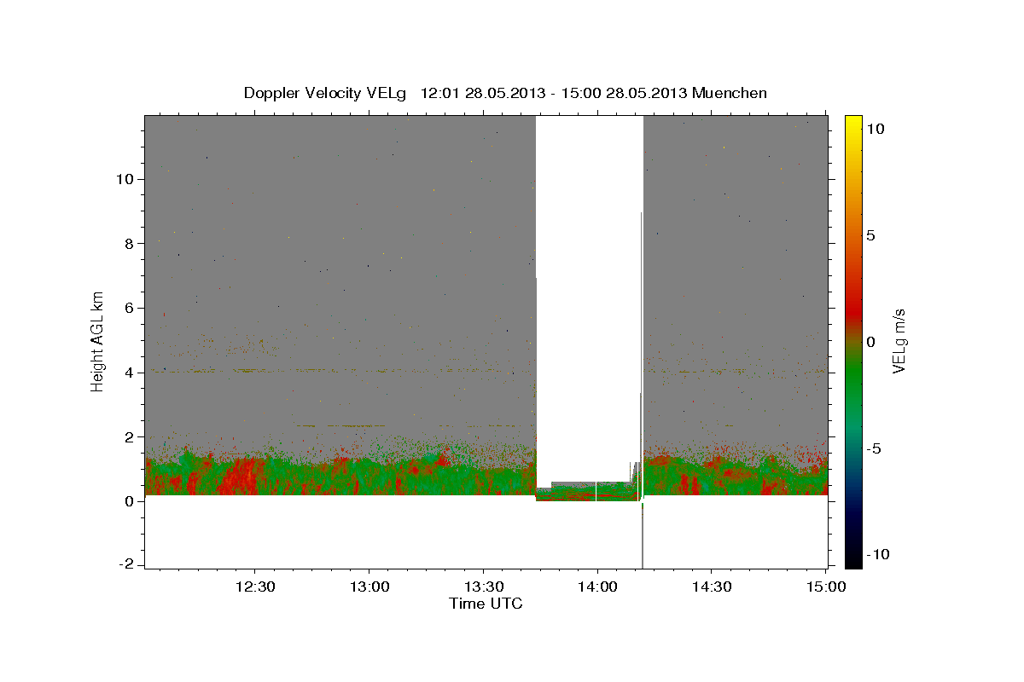Click the red updraft patch near 12:30

(x=239, y=477)
